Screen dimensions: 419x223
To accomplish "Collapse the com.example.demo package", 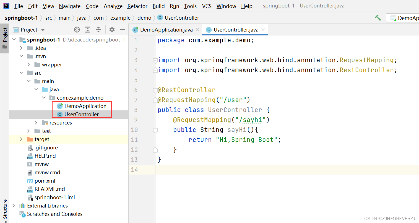I will click(x=44, y=98).
